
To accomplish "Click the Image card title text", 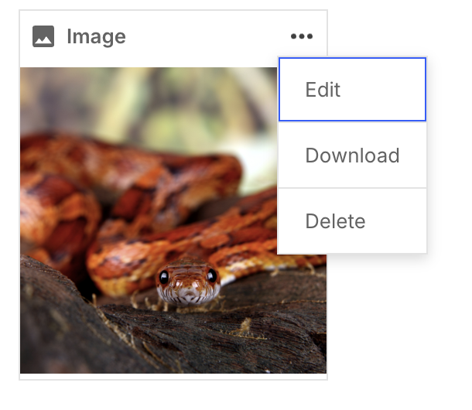I will [x=96, y=36].
